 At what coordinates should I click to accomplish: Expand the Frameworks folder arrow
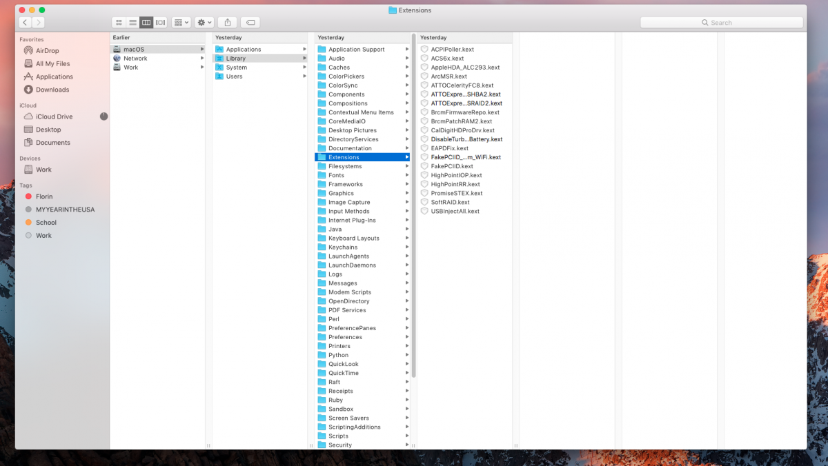pos(407,184)
